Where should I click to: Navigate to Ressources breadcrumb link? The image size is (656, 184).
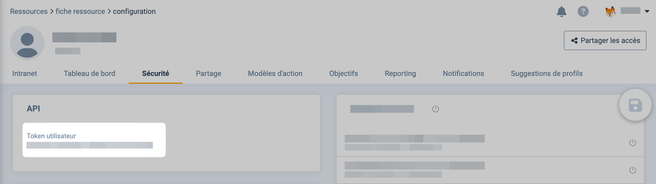click(x=29, y=11)
